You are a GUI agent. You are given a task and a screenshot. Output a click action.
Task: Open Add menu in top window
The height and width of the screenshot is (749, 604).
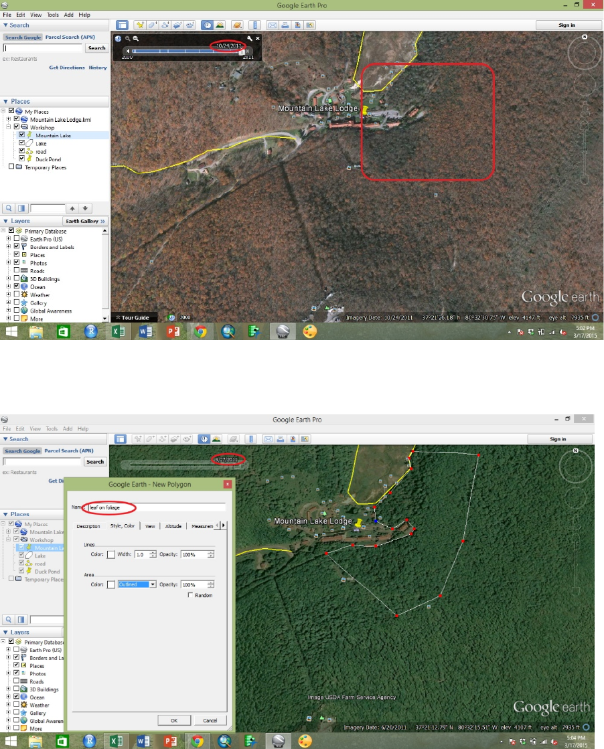pos(69,15)
